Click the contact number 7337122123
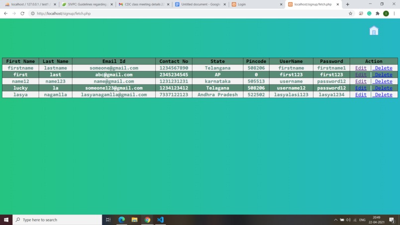 click(174, 94)
